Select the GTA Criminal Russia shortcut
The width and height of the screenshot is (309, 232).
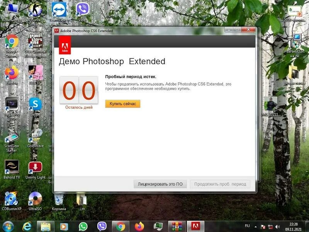(35, 46)
